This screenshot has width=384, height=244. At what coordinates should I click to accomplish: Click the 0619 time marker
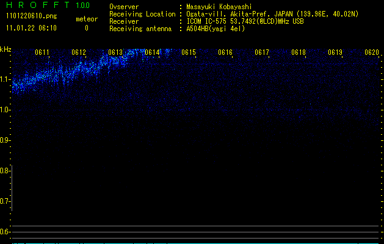click(x=335, y=52)
